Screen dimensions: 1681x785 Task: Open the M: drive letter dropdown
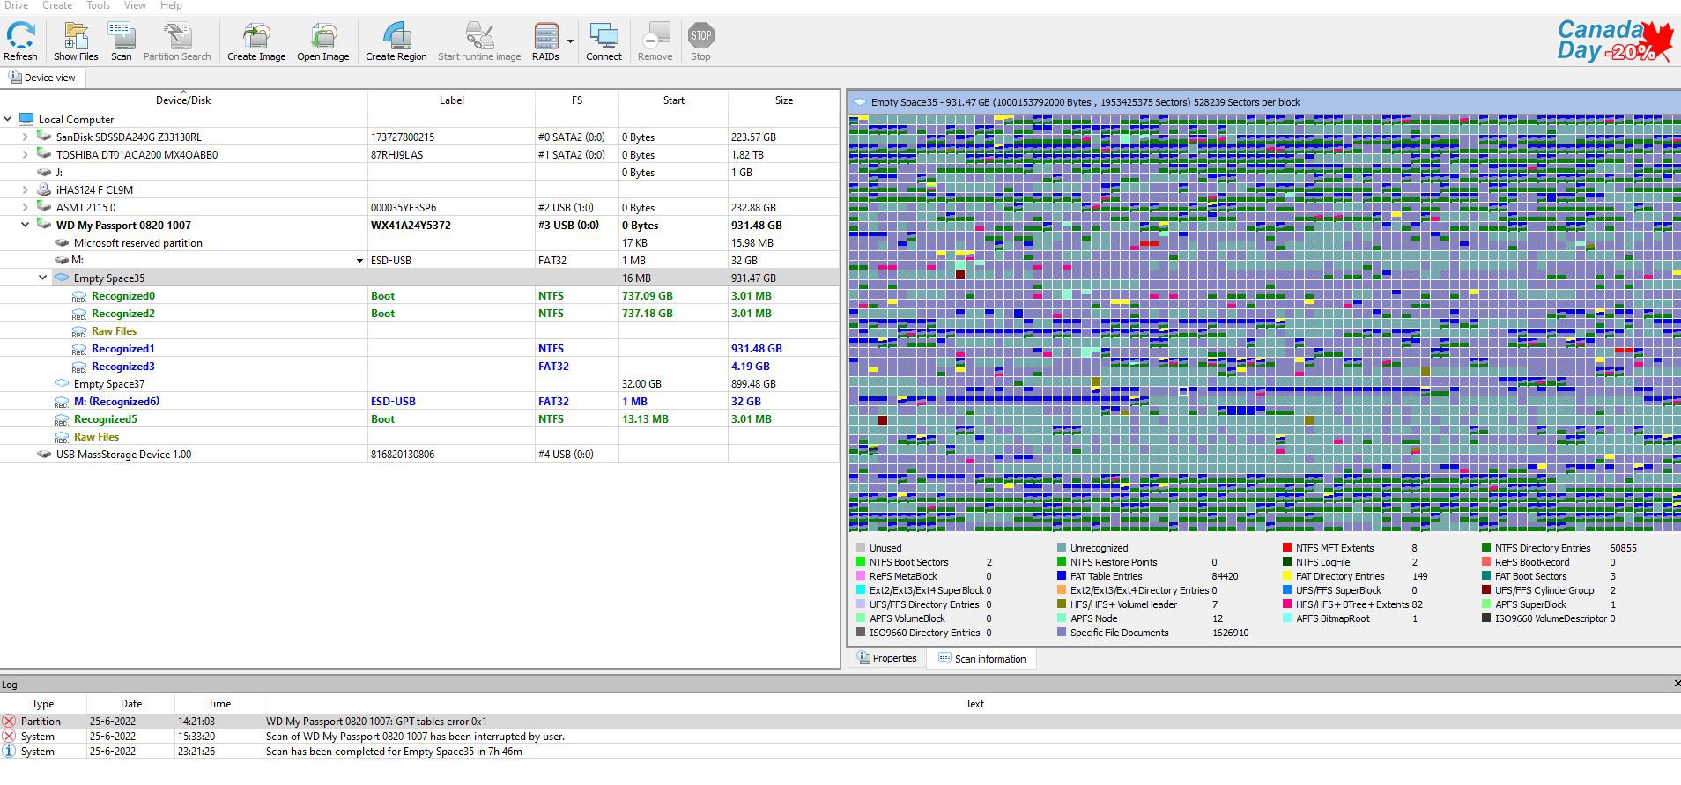pos(359,261)
